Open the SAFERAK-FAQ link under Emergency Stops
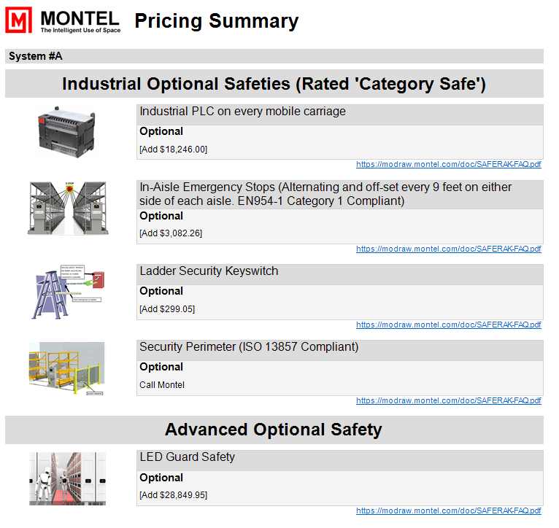The image size is (559, 528). (x=448, y=249)
